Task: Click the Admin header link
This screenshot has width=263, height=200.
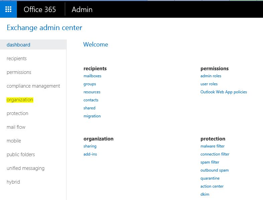Action: 82,10
